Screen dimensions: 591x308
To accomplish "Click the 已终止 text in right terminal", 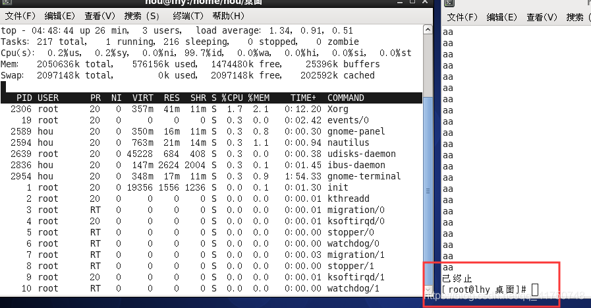I will pyautogui.click(x=457, y=278).
